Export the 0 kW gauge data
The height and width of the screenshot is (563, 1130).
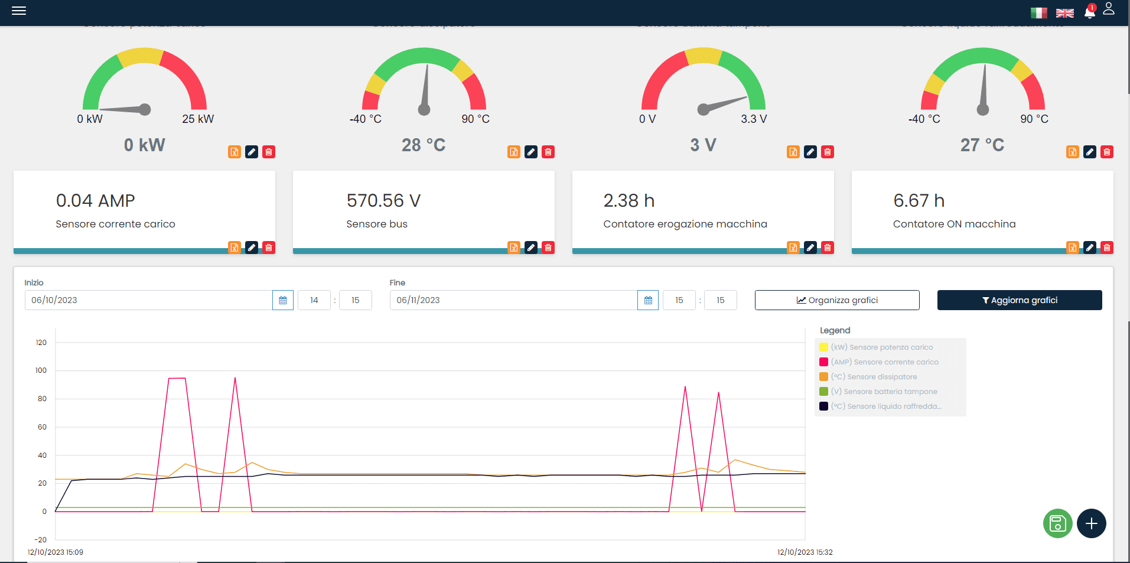(235, 152)
